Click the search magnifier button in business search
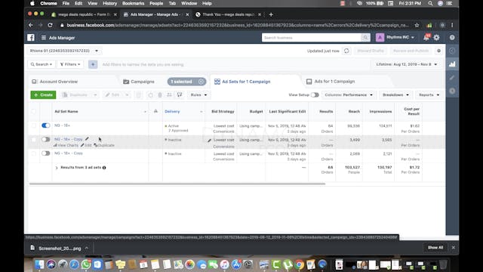The width and height of the screenshot is (483, 272). point(365,38)
